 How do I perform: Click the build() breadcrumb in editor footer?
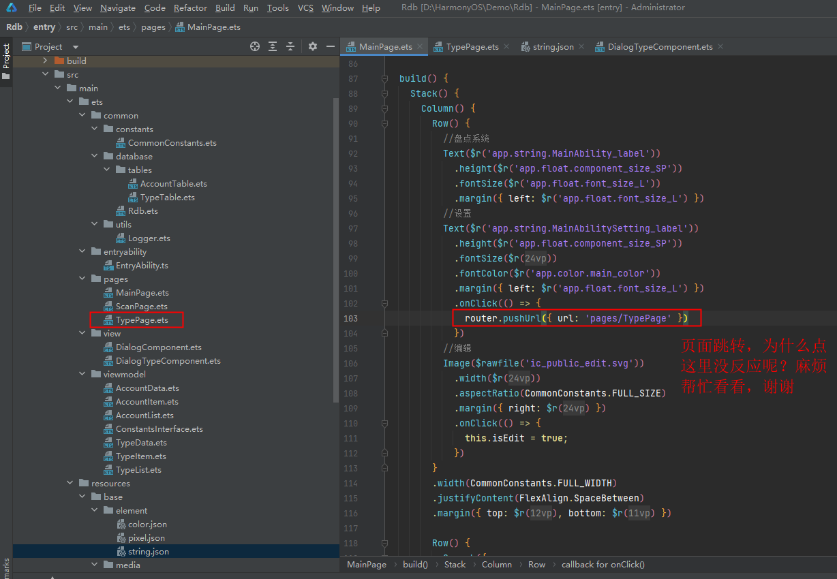[x=415, y=564]
